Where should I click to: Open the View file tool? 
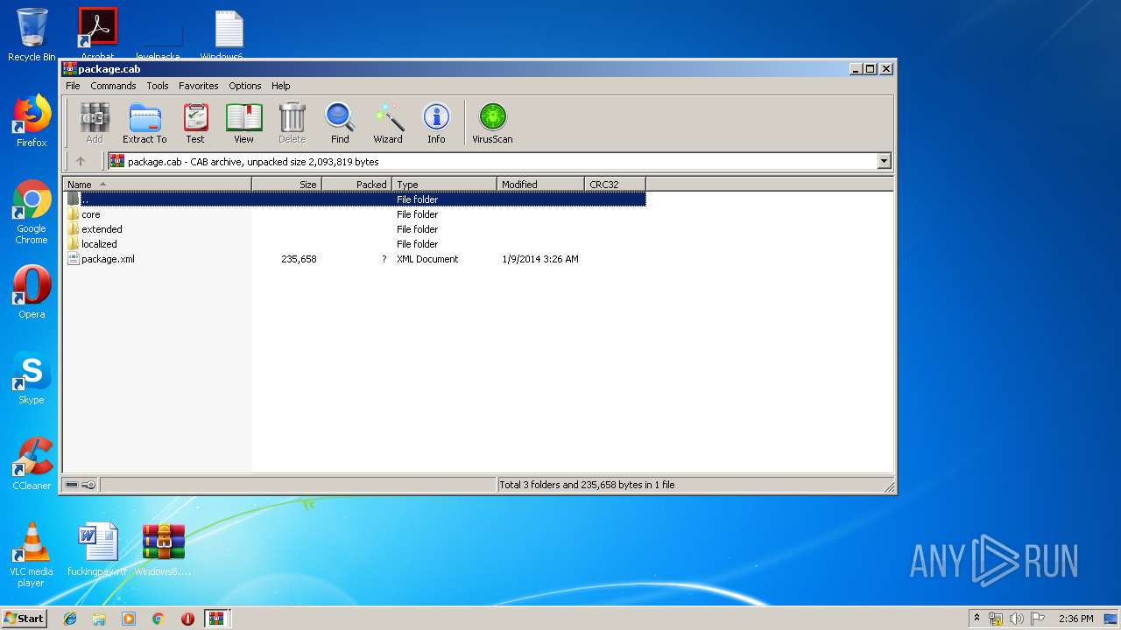pos(243,122)
